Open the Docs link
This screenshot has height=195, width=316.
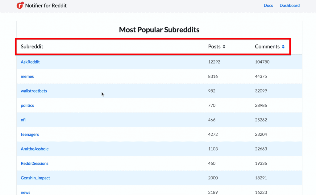click(x=268, y=6)
